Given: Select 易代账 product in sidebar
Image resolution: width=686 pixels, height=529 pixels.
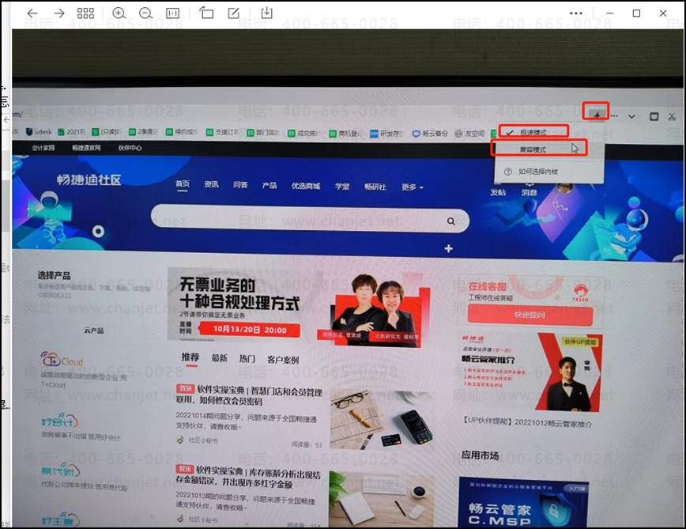Looking at the screenshot, I should (60, 471).
